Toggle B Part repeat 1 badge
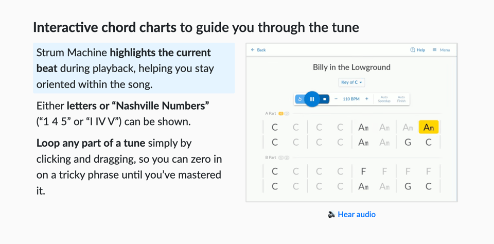Image resolution: width=494 pixels, height=244 pixels. pyautogui.click(x=281, y=158)
